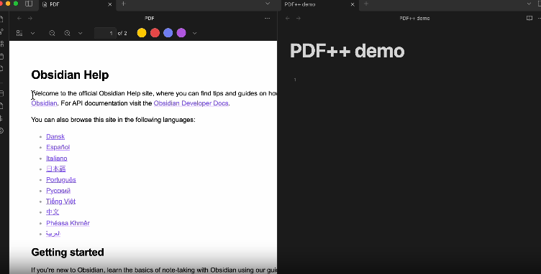Click the Obsidian Help heading

pos(70,75)
